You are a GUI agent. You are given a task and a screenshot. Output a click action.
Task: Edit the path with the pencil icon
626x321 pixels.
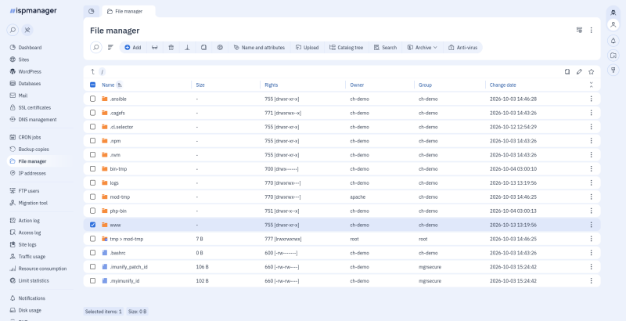(x=579, y=72)
